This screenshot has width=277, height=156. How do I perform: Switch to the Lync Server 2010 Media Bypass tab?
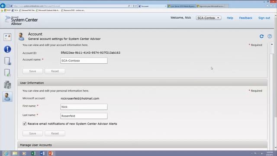point(181,6)
